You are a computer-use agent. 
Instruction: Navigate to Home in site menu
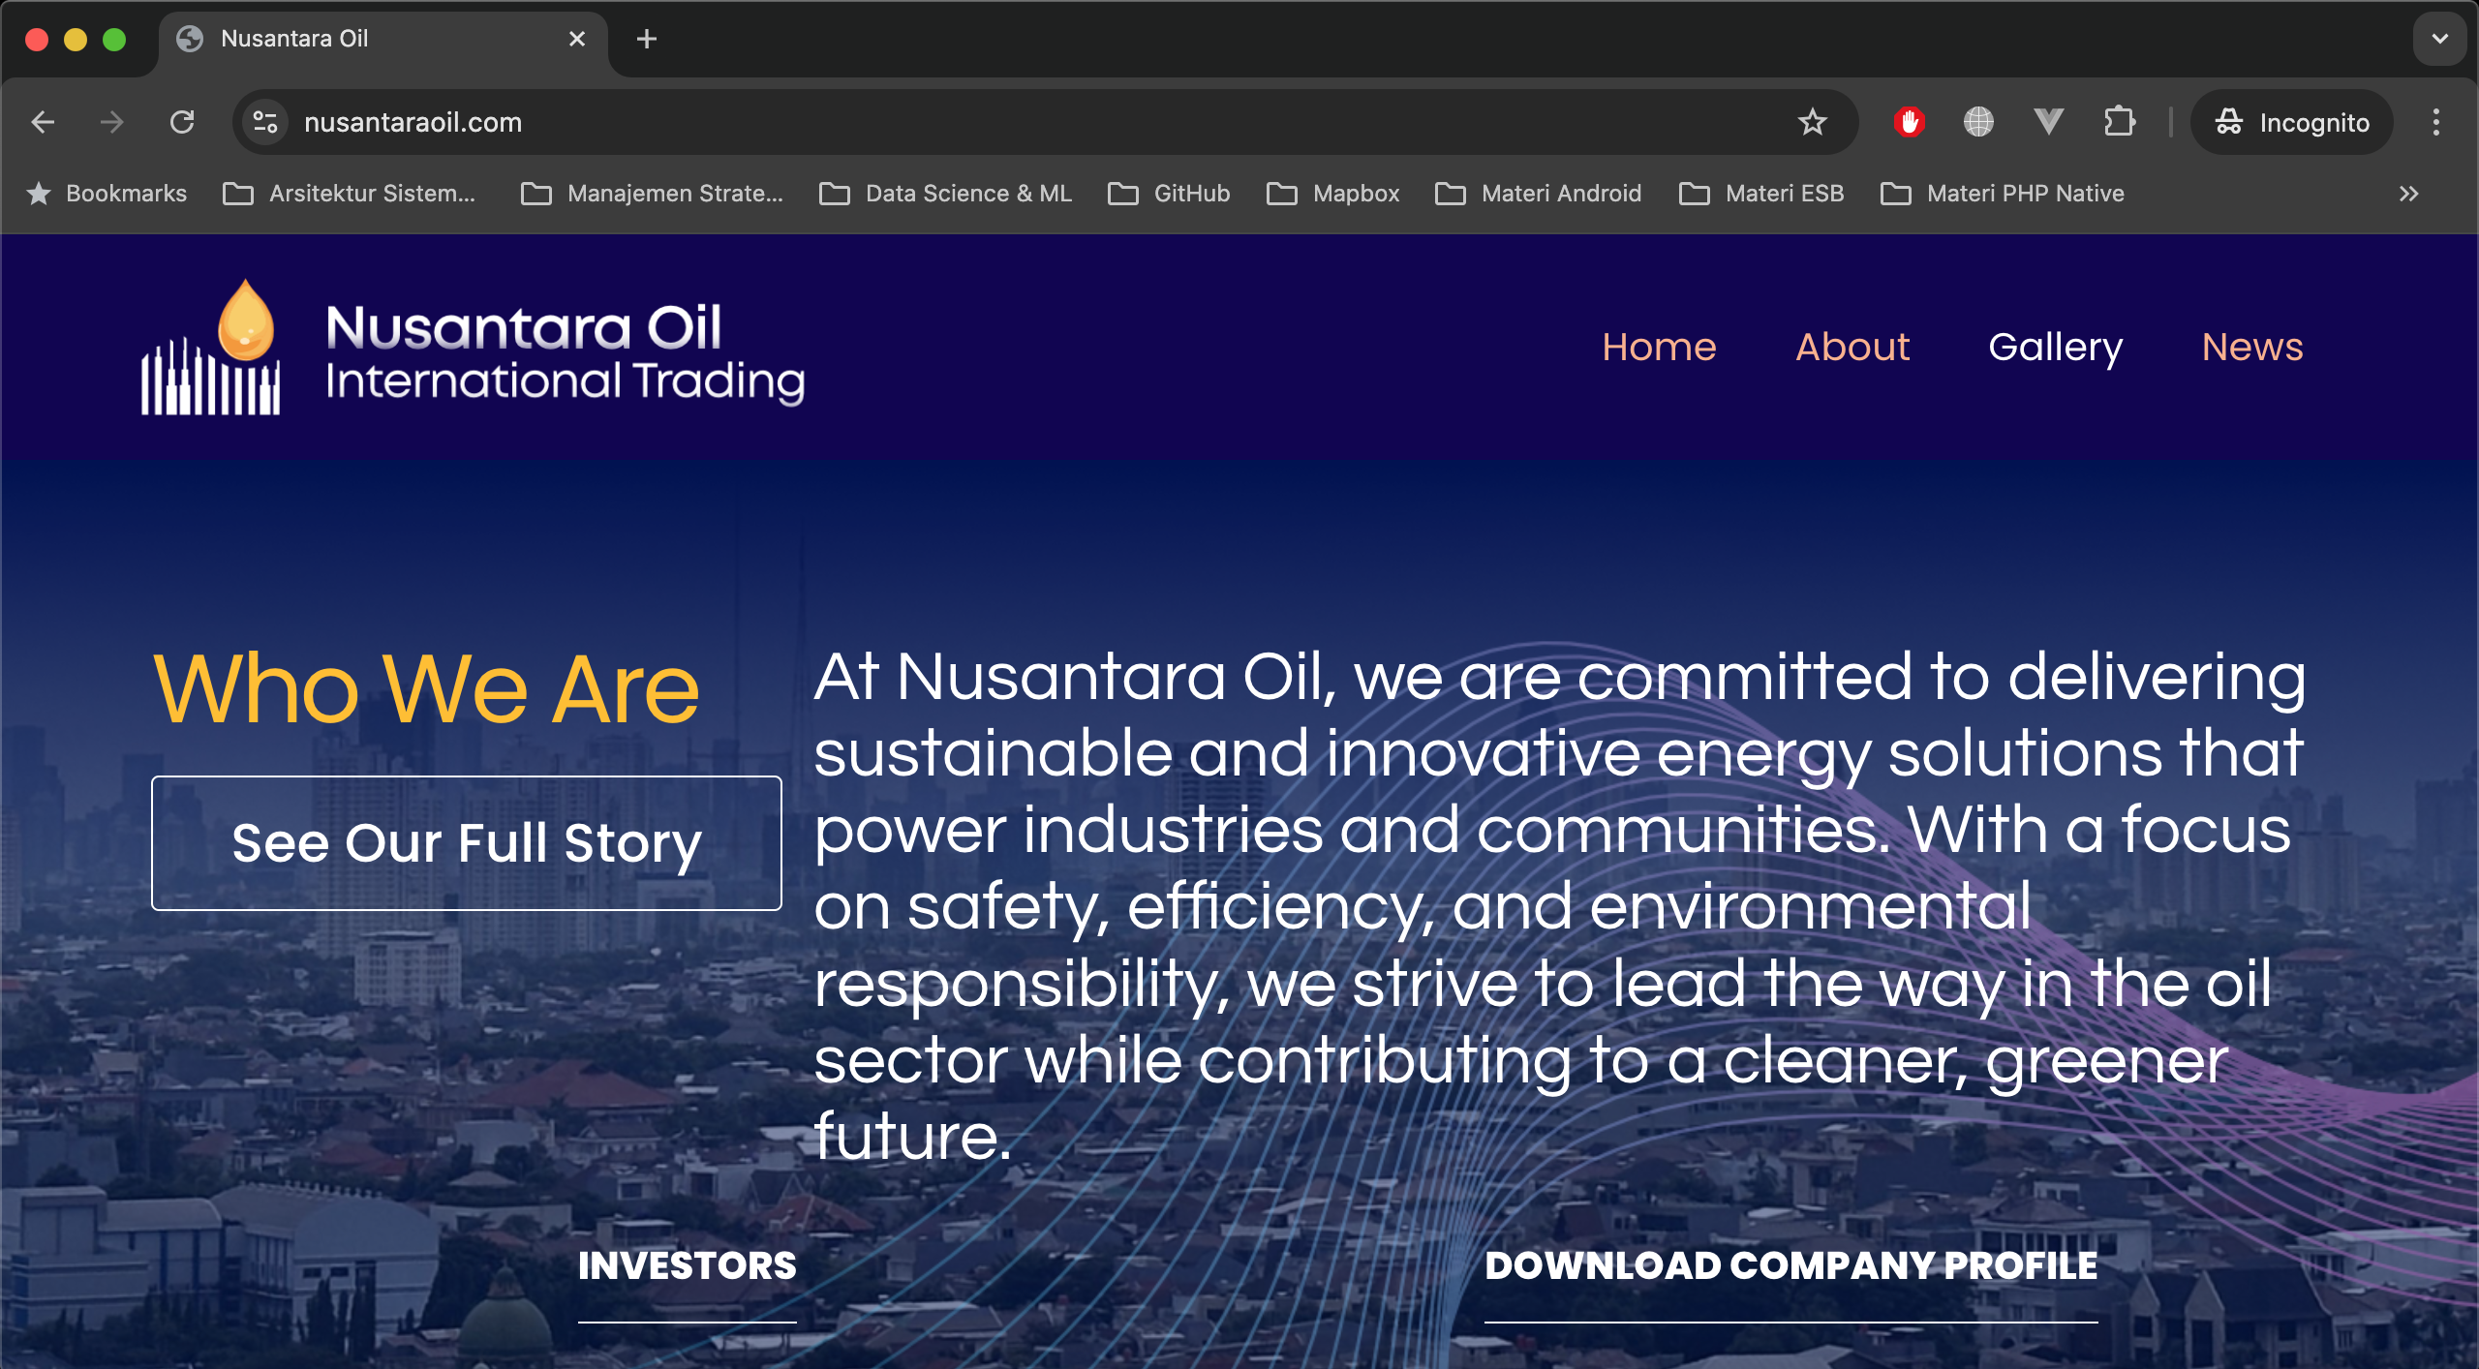(x=1659, y=347)
